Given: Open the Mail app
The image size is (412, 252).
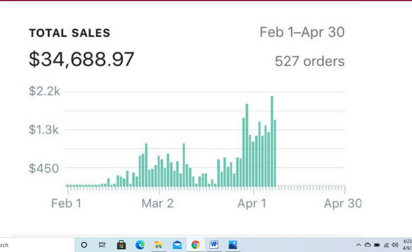Looking at the screenshot, I should click(177, 245).
